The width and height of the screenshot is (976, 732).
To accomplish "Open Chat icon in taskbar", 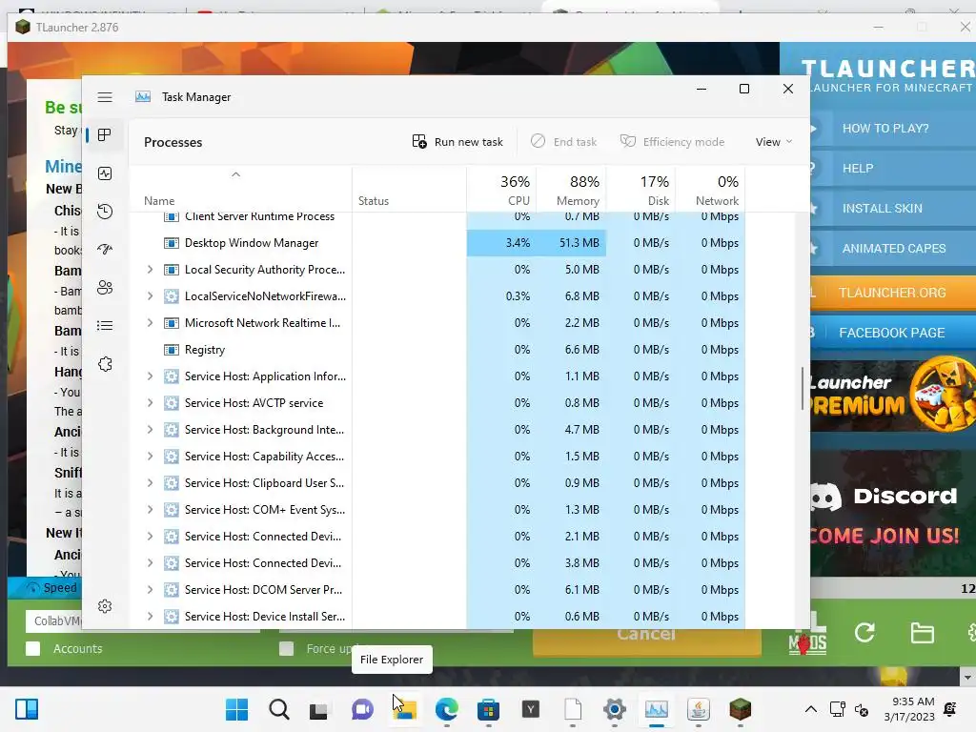I will (x=362, y=709).
